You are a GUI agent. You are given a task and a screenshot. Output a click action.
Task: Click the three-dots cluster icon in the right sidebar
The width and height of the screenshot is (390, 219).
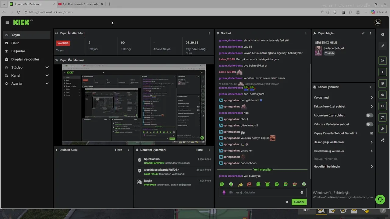pos(383,140)
